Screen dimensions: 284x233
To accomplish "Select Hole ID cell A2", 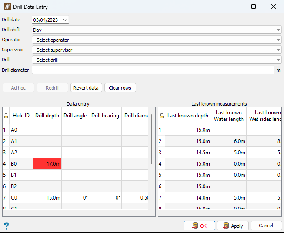I will pyautogui.click(x=21, y=153).
